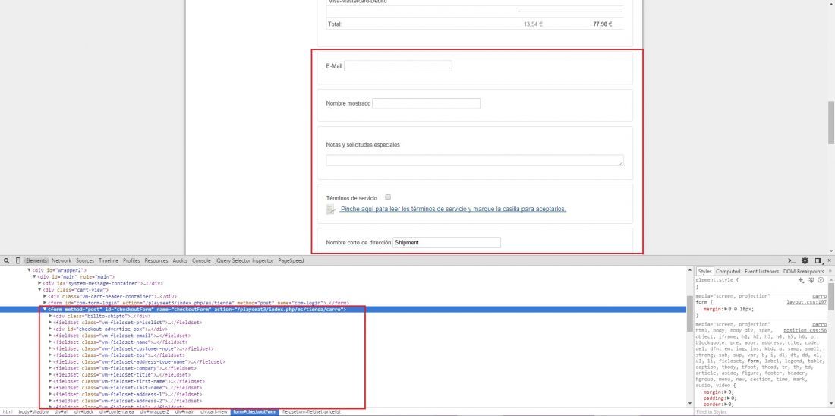The height and width of the screenshot is (416, 835).
Task: Focus the E-Mail input field
Action: click(398, 66)
